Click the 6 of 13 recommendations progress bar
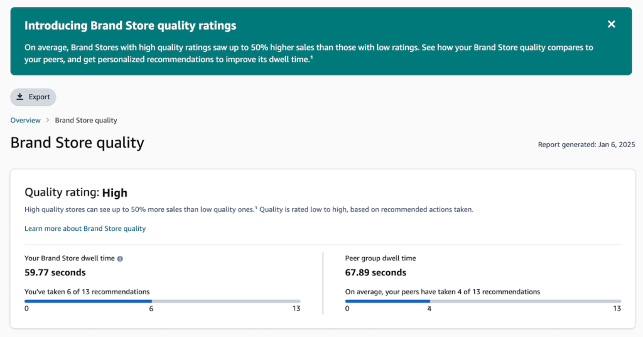This screenshot has height=337, width=643. click(x=163, y=301)
